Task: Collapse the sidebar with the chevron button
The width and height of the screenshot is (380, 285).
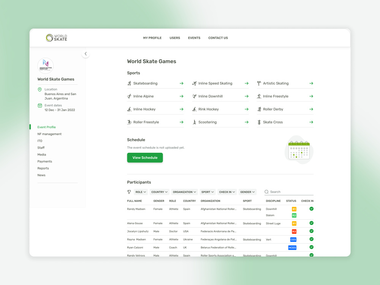Action: [x=85, y=54]
